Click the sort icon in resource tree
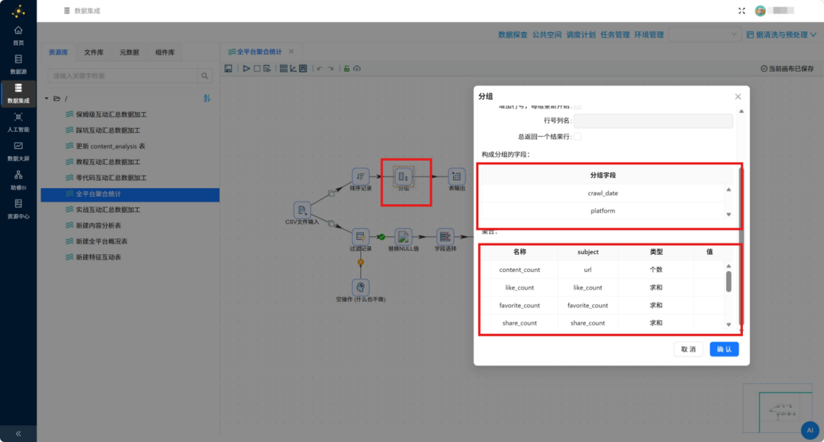824x442 pixels. point(207,98)
